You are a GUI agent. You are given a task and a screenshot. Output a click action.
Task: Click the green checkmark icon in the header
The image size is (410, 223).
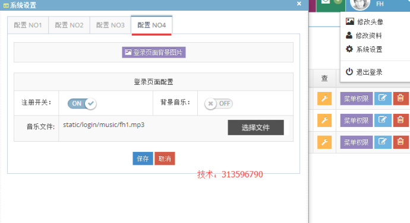coord(326,2)
